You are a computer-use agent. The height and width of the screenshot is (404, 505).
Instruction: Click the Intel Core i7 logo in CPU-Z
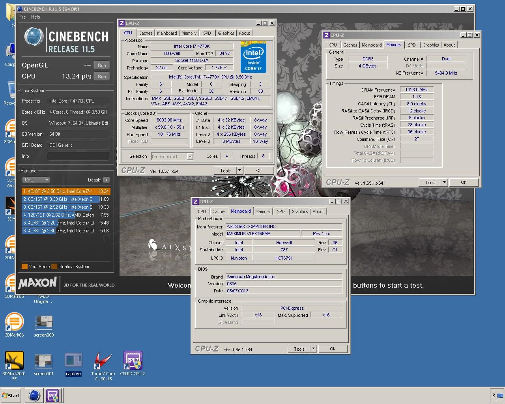(253, 56)
